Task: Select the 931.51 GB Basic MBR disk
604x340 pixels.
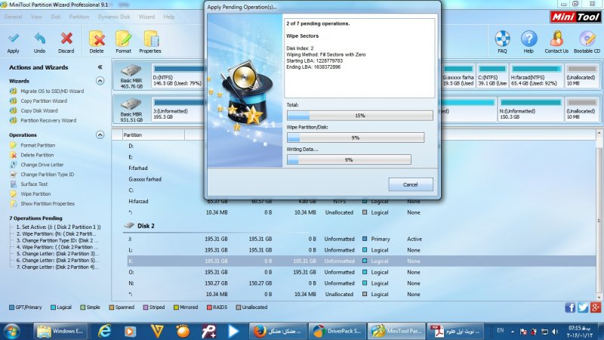Action: pyautogui.click(x=131, y=110)
